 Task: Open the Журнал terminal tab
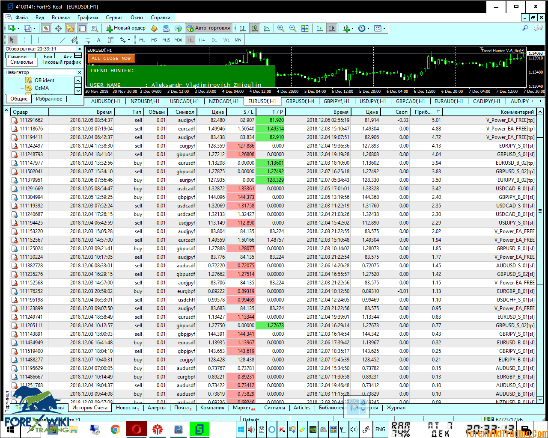[x=396, y=408]
